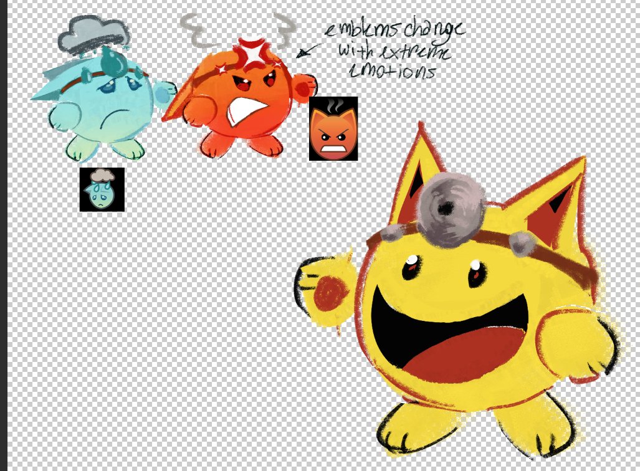The height and width of the screenshot is (471, 640).
Task: Click the red circle on the yellow character's paw
Action: click(x=330, y=294)
